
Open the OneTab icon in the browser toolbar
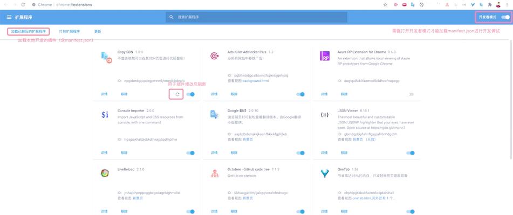tap(473, 4)
